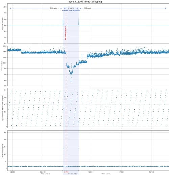Click the red 514148 track number tick
The image size is (169, 176).
66,172
